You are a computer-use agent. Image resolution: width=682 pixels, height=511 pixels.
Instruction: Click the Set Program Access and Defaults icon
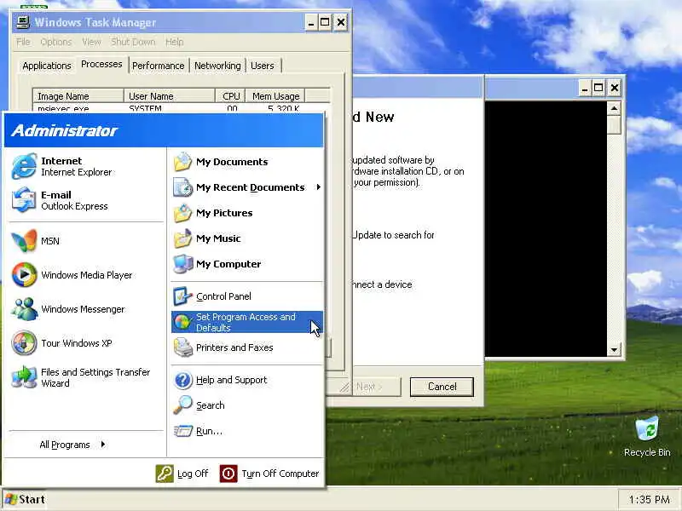tap(182, 322)
